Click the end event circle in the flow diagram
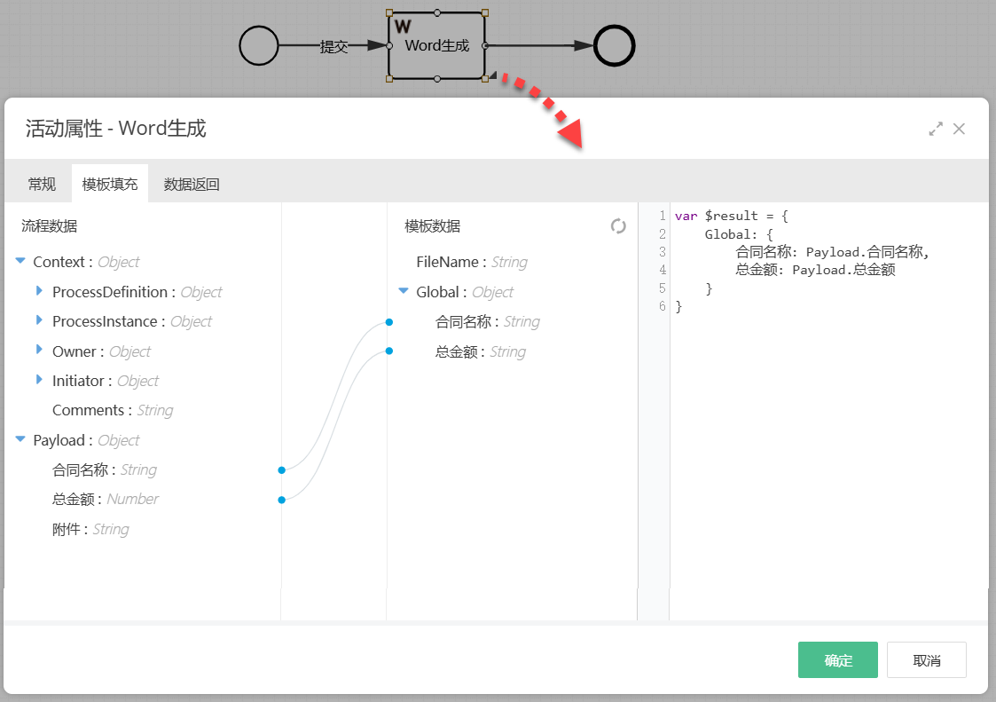 pyautogui.click(x=614, y=45)
